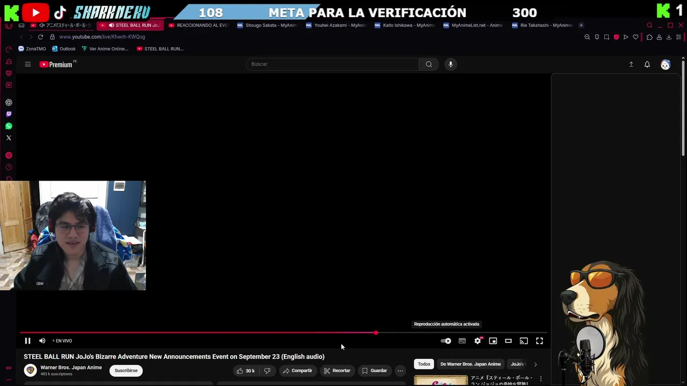Save the video with Guardar

pyautogui.click(x=374, y=370)
